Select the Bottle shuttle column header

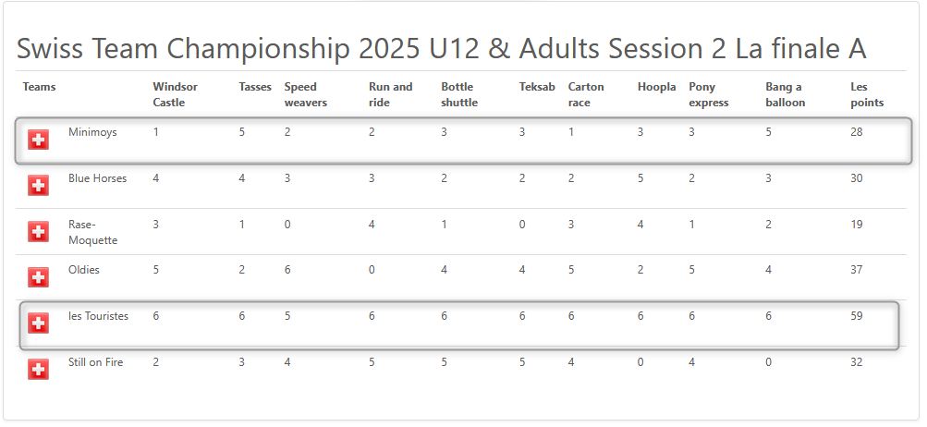tap(459, 94)
